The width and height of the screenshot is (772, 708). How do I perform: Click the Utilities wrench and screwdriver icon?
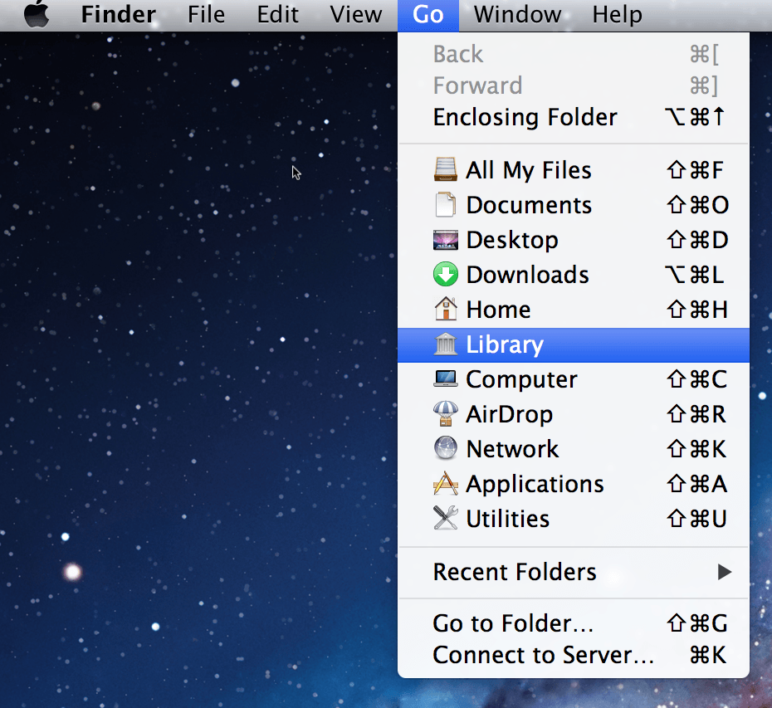(446, 518)
